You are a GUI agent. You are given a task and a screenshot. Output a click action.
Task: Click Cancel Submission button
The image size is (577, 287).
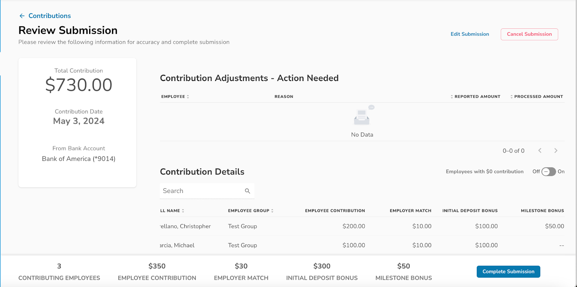529,34
